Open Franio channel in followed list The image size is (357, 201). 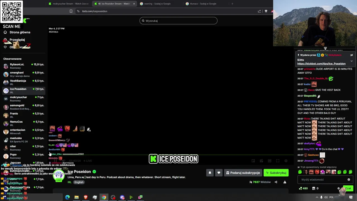(24, 115)
